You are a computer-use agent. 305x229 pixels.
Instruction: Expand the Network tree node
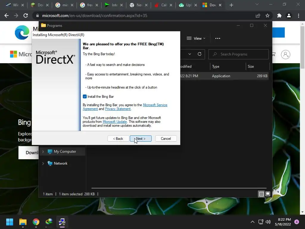pyautogui.click(x=43, y=164)
